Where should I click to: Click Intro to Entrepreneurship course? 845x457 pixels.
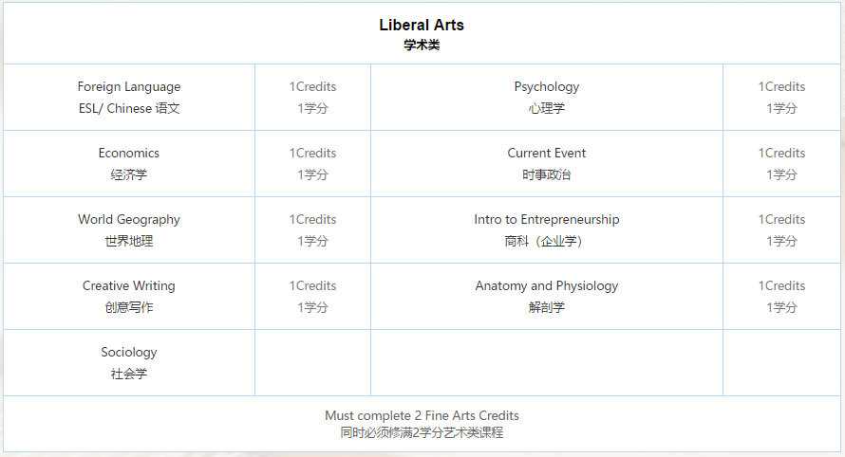(546, 220)
